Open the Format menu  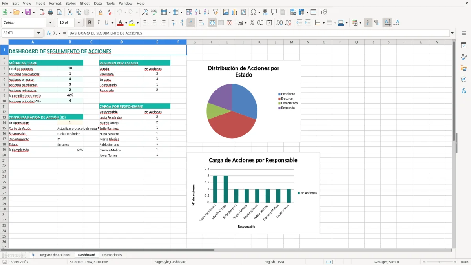55,3
